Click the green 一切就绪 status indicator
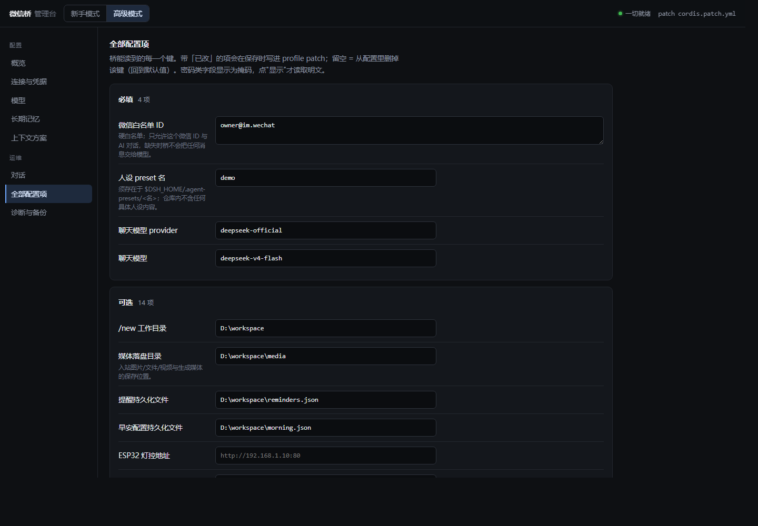This screenshot has height=526, width=758. click(634, 14)
